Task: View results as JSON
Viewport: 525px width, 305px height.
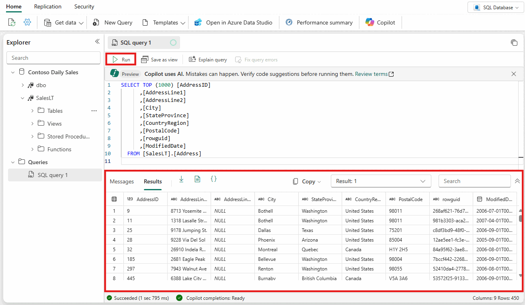Action: click(x=214, y=179)
